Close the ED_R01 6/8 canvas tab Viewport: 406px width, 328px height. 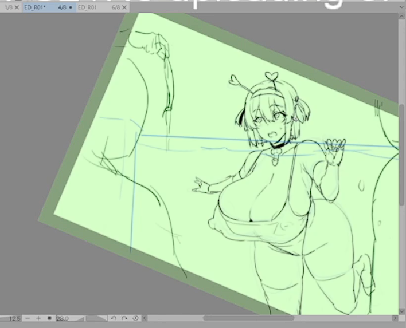tap(124, 7)
